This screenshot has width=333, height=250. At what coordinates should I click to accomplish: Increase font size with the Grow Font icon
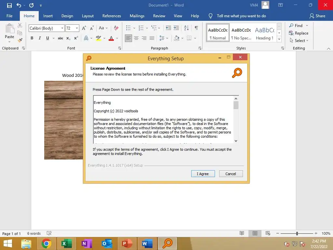pyautogui.click(x=84, y=28)
